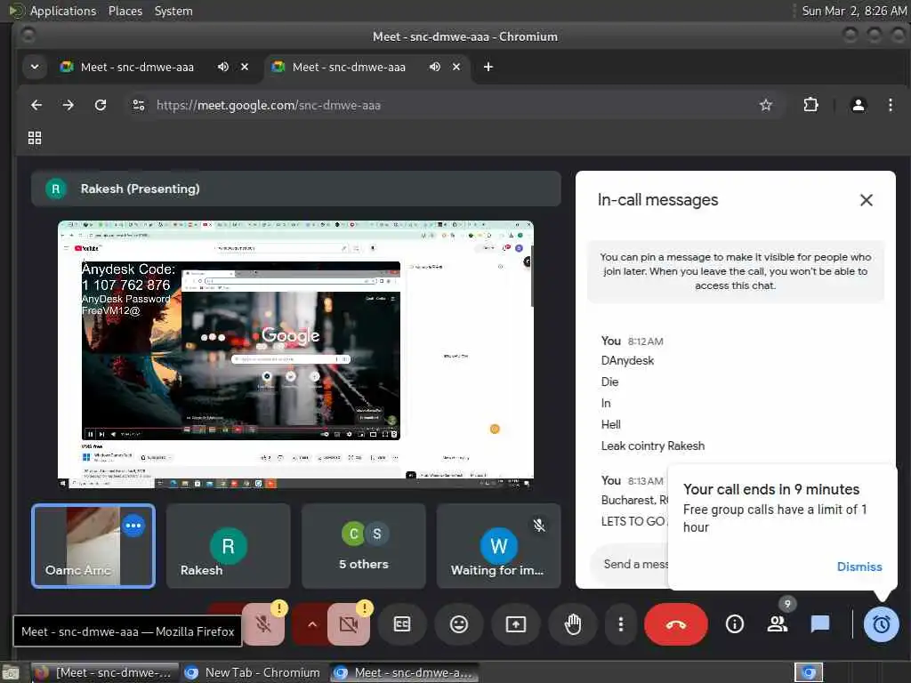This screenshot has height=683, width=911.
Task: View site information icon in address bar
Action: 138,105
